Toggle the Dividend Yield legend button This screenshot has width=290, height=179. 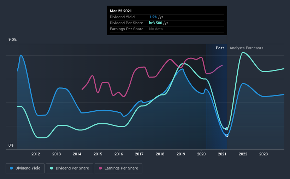point(25,168)
